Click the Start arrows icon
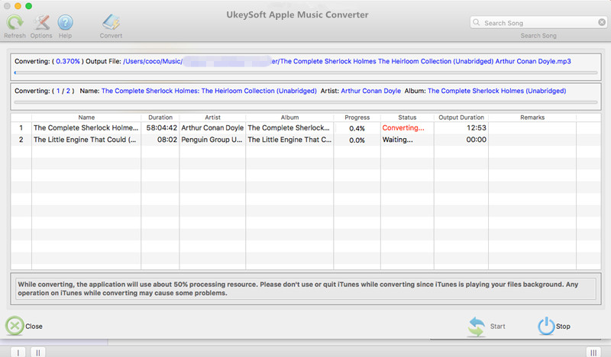 (476, 326)
